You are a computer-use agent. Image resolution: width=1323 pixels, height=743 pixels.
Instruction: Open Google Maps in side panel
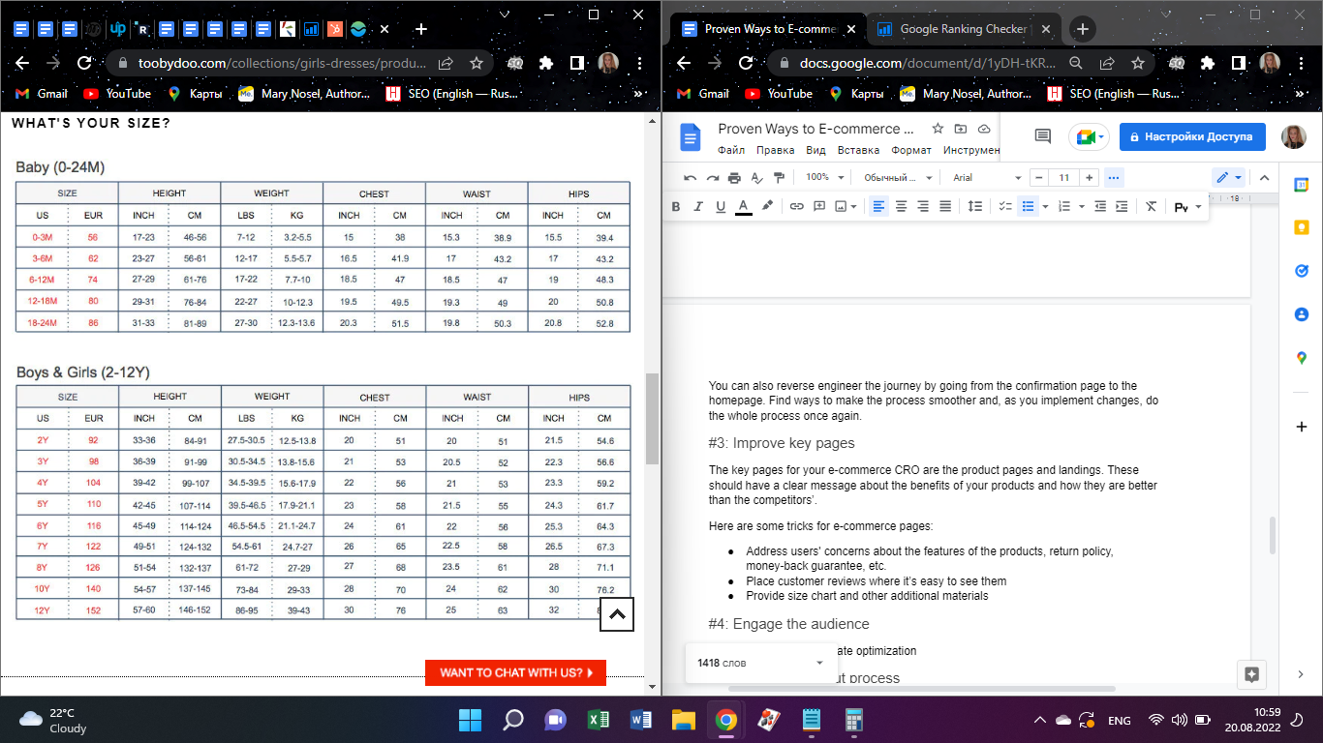(1302, 358)
